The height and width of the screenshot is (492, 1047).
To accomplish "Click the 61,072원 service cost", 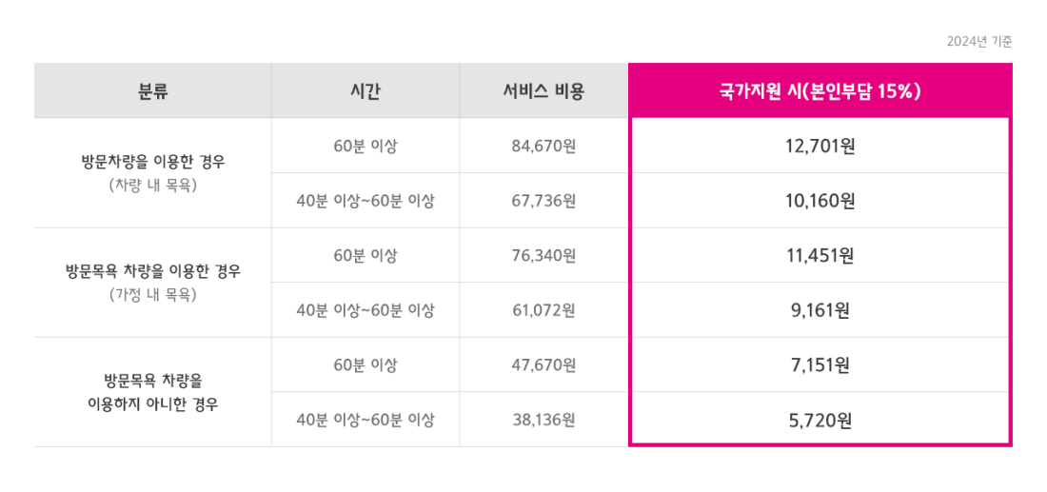I will (543, 309).
